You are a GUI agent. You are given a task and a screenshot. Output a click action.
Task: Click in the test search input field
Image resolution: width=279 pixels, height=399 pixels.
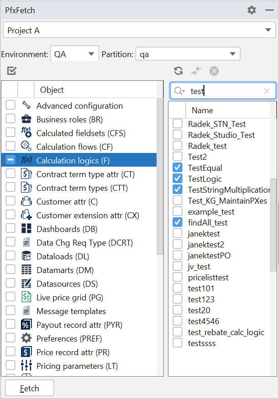[x=225, y=91]
